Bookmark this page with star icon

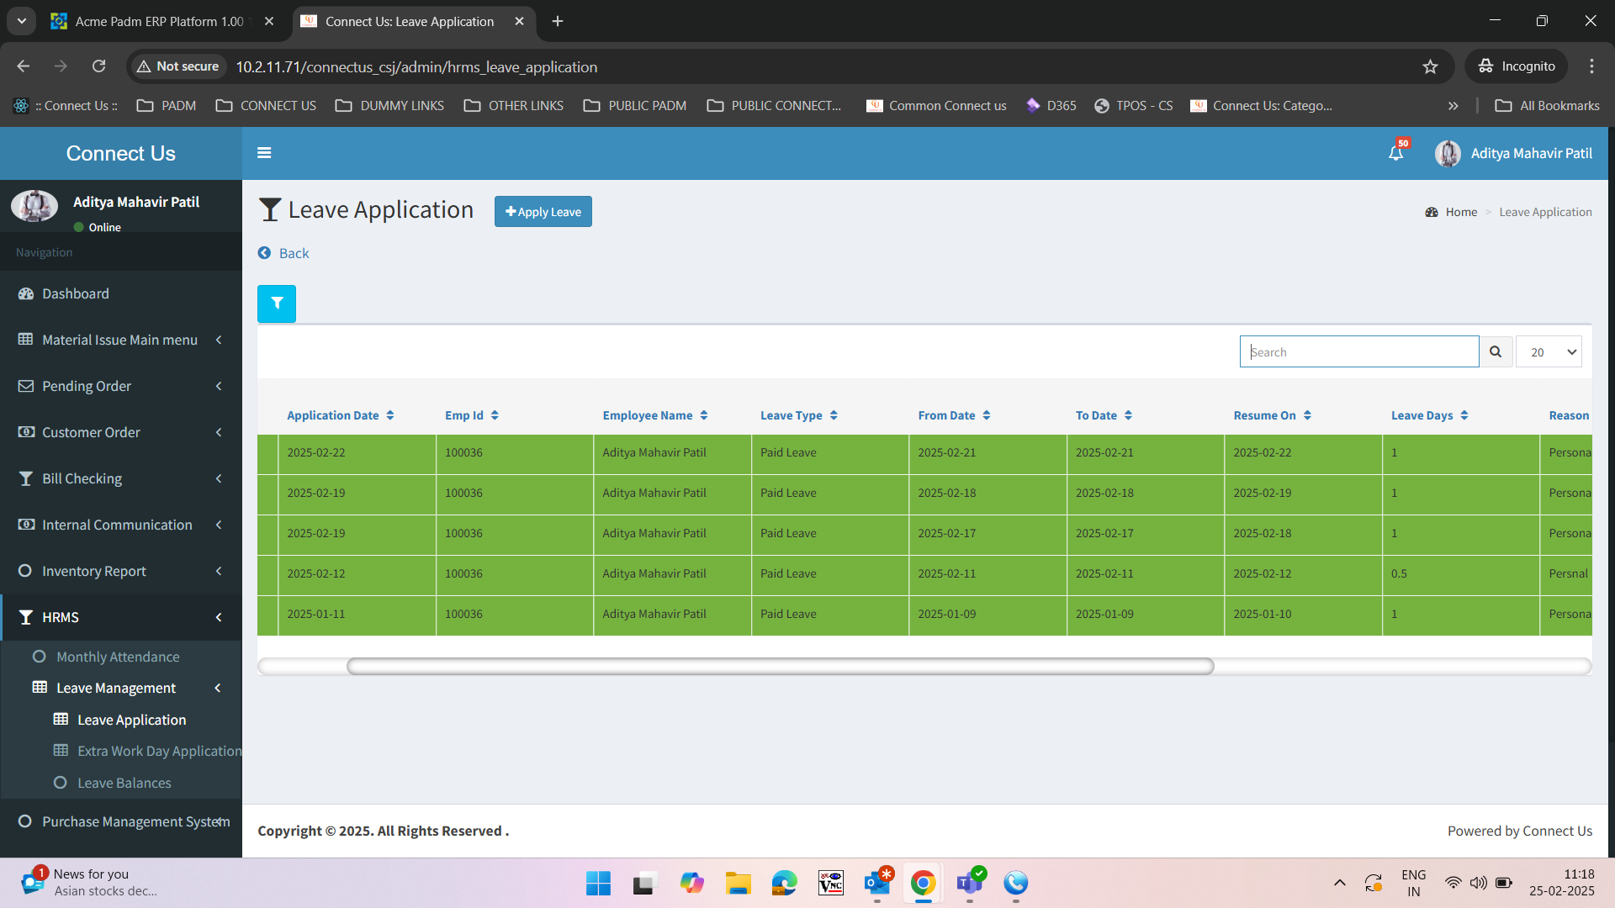[1430, 66]
